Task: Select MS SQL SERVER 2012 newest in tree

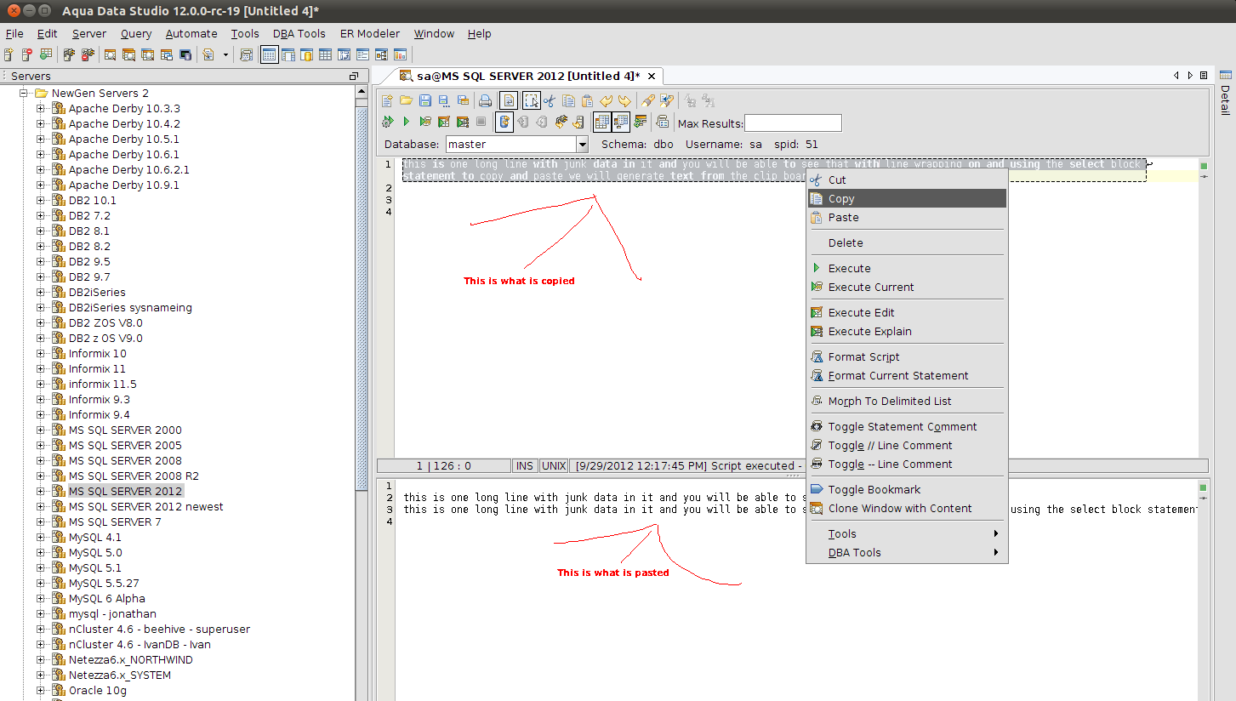Action: coord(146,506)
